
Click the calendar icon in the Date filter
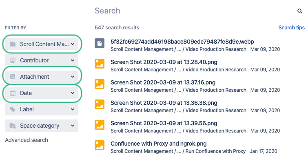(13, 93)
